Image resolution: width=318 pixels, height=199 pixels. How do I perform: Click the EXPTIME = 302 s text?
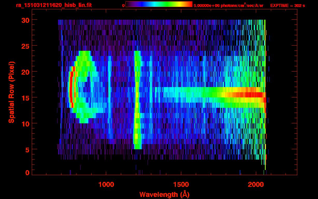pos(287,5)
